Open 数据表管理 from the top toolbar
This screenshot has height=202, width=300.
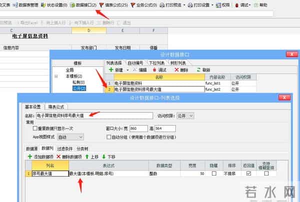(25, 5)
